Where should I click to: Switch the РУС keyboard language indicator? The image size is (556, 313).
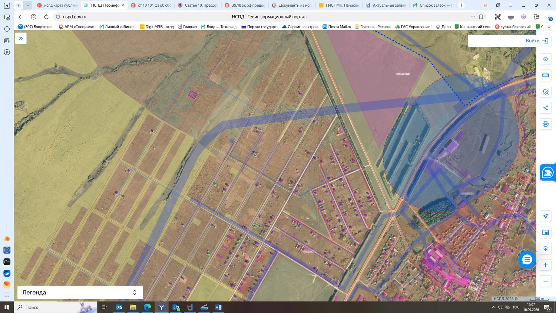point(516,307)
